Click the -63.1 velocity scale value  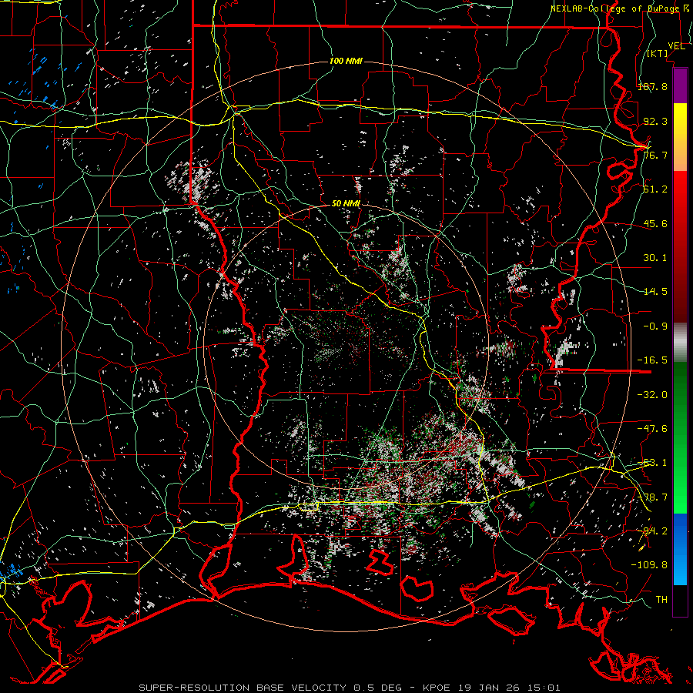pyautogui.click(x=652, y=463)
